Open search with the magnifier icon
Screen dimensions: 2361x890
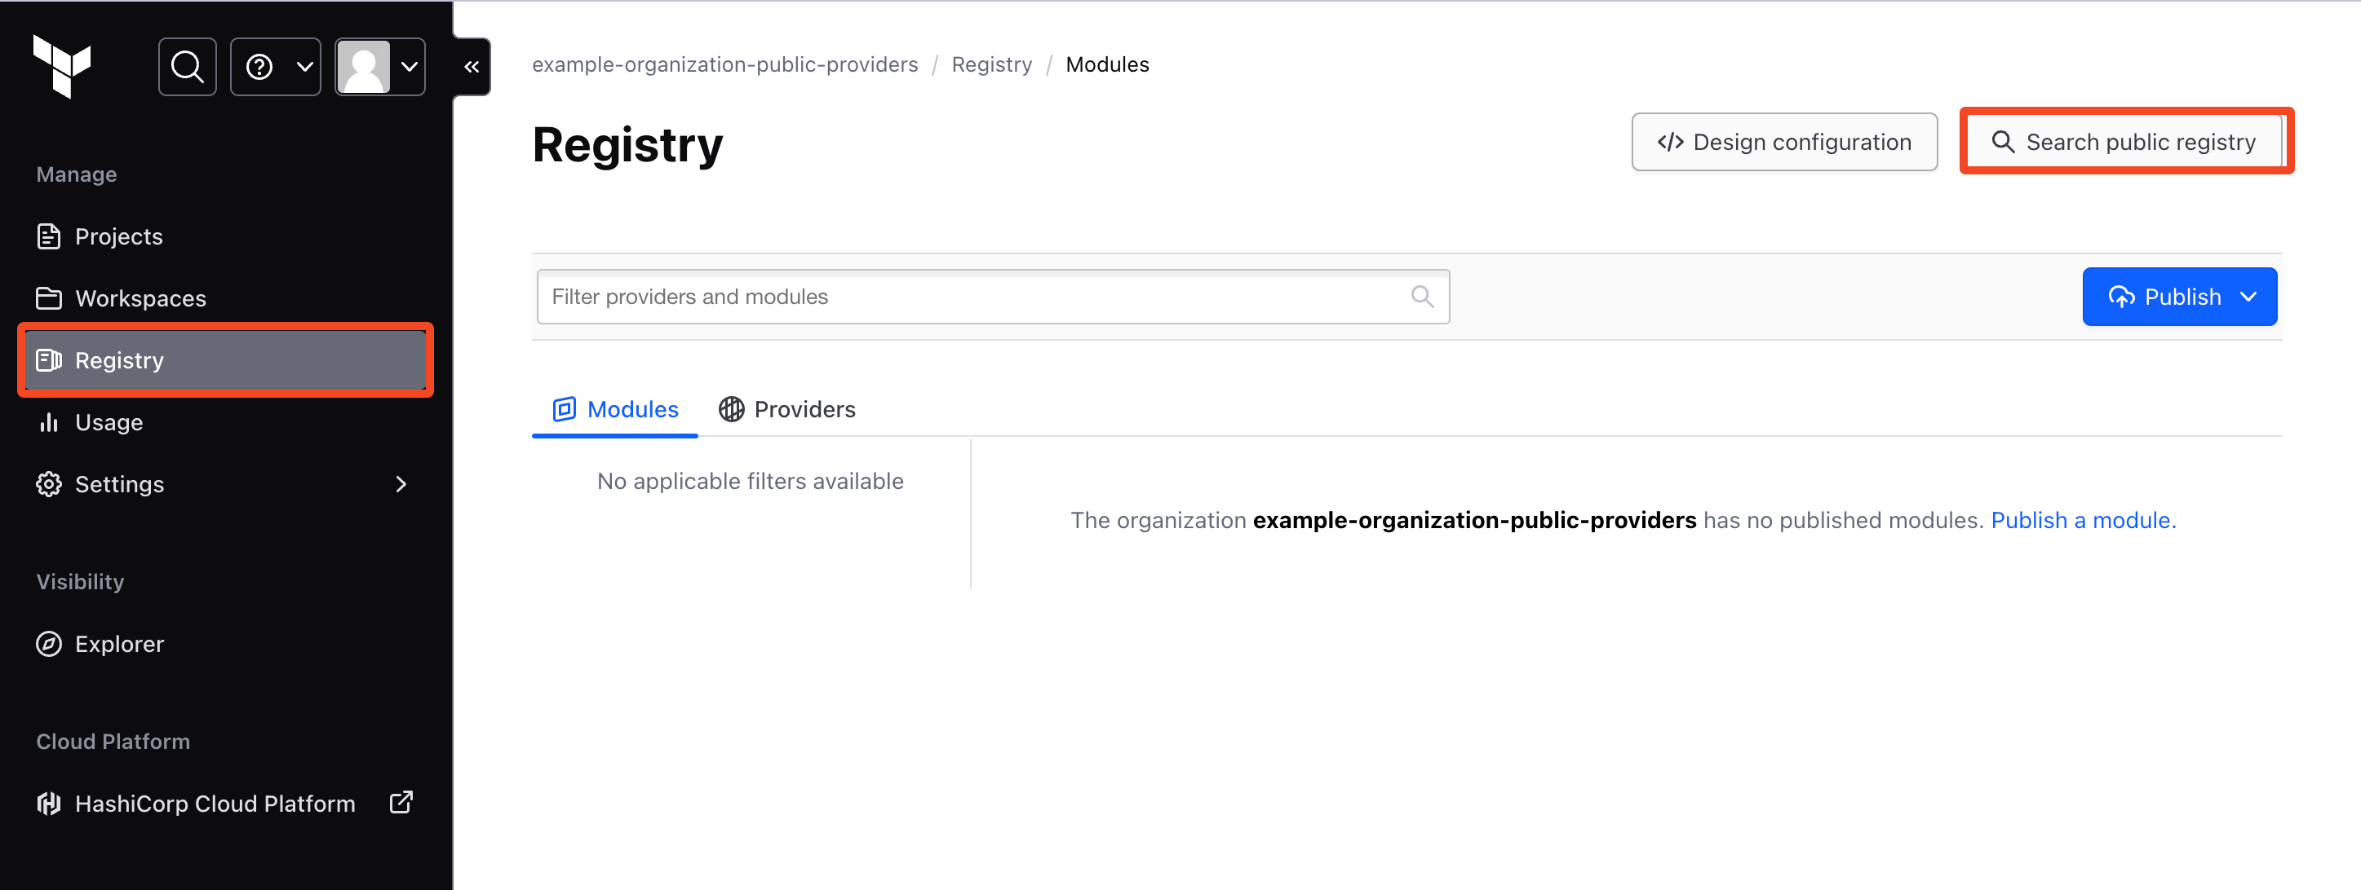coord(187,67)
